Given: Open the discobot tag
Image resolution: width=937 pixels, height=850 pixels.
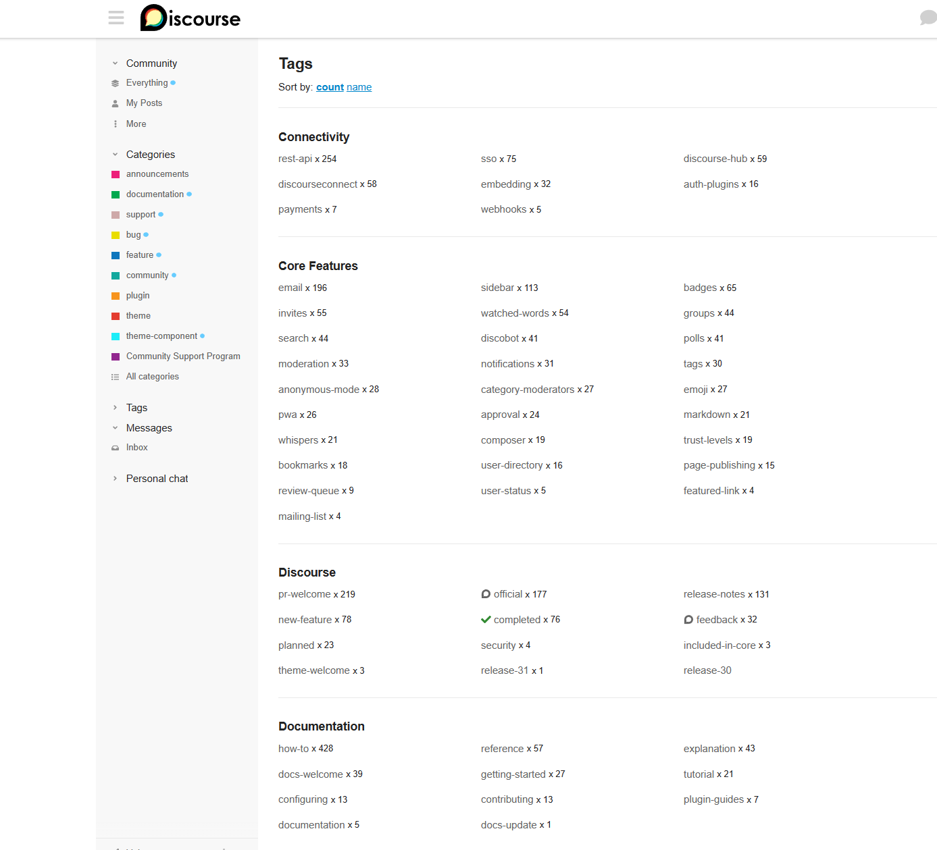Looking at the screenshot, I should coord(500,338).
